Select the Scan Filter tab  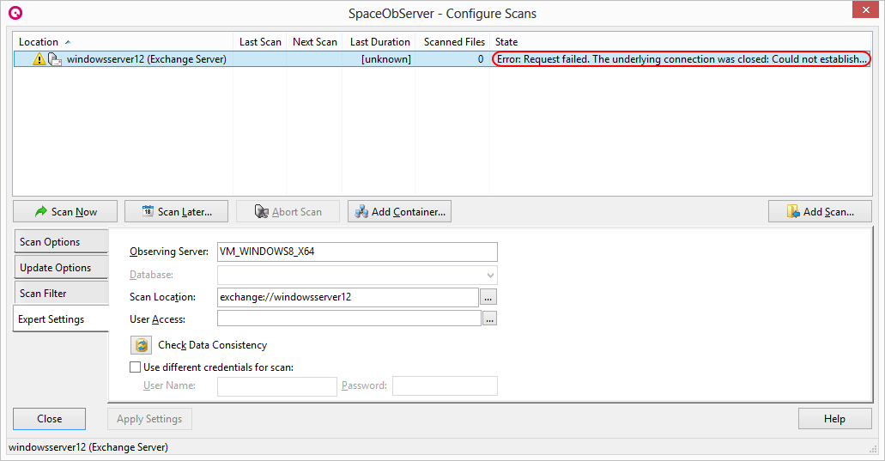[60, 294]
